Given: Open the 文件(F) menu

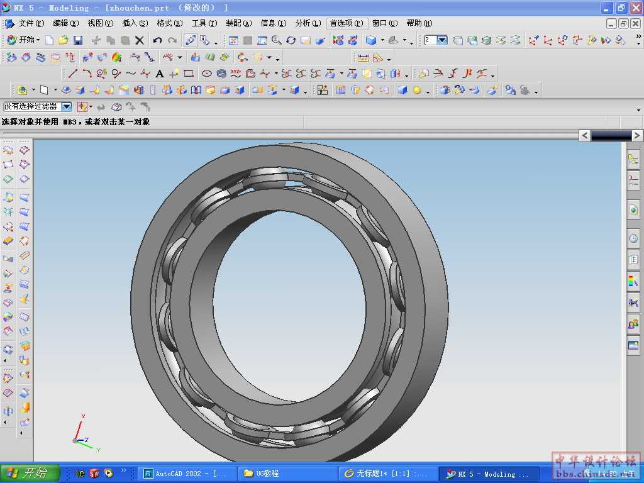Looking at the screenshot, I should (31, 23).
